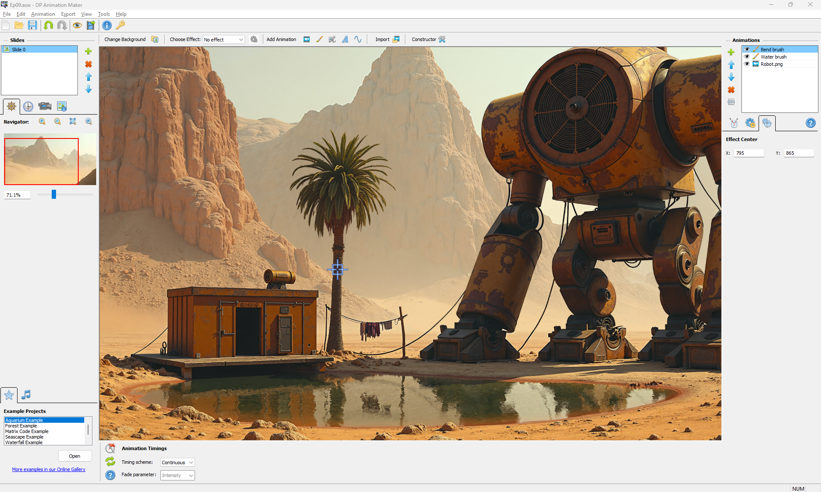
Task: Click the Constructor tools icon
Action: (x=442, y=39)
